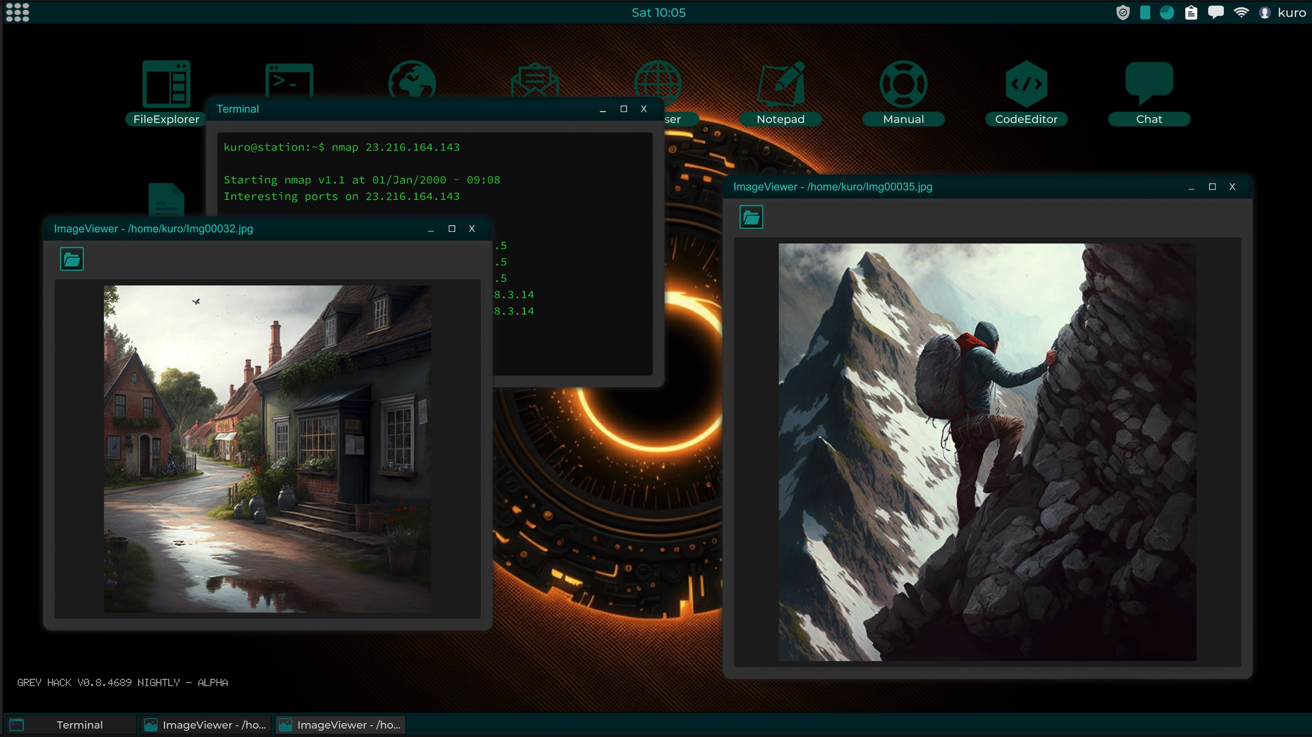Open the chat bubble tray icon
This screenshot has height=737, width=1312.
click(1215, 13)
